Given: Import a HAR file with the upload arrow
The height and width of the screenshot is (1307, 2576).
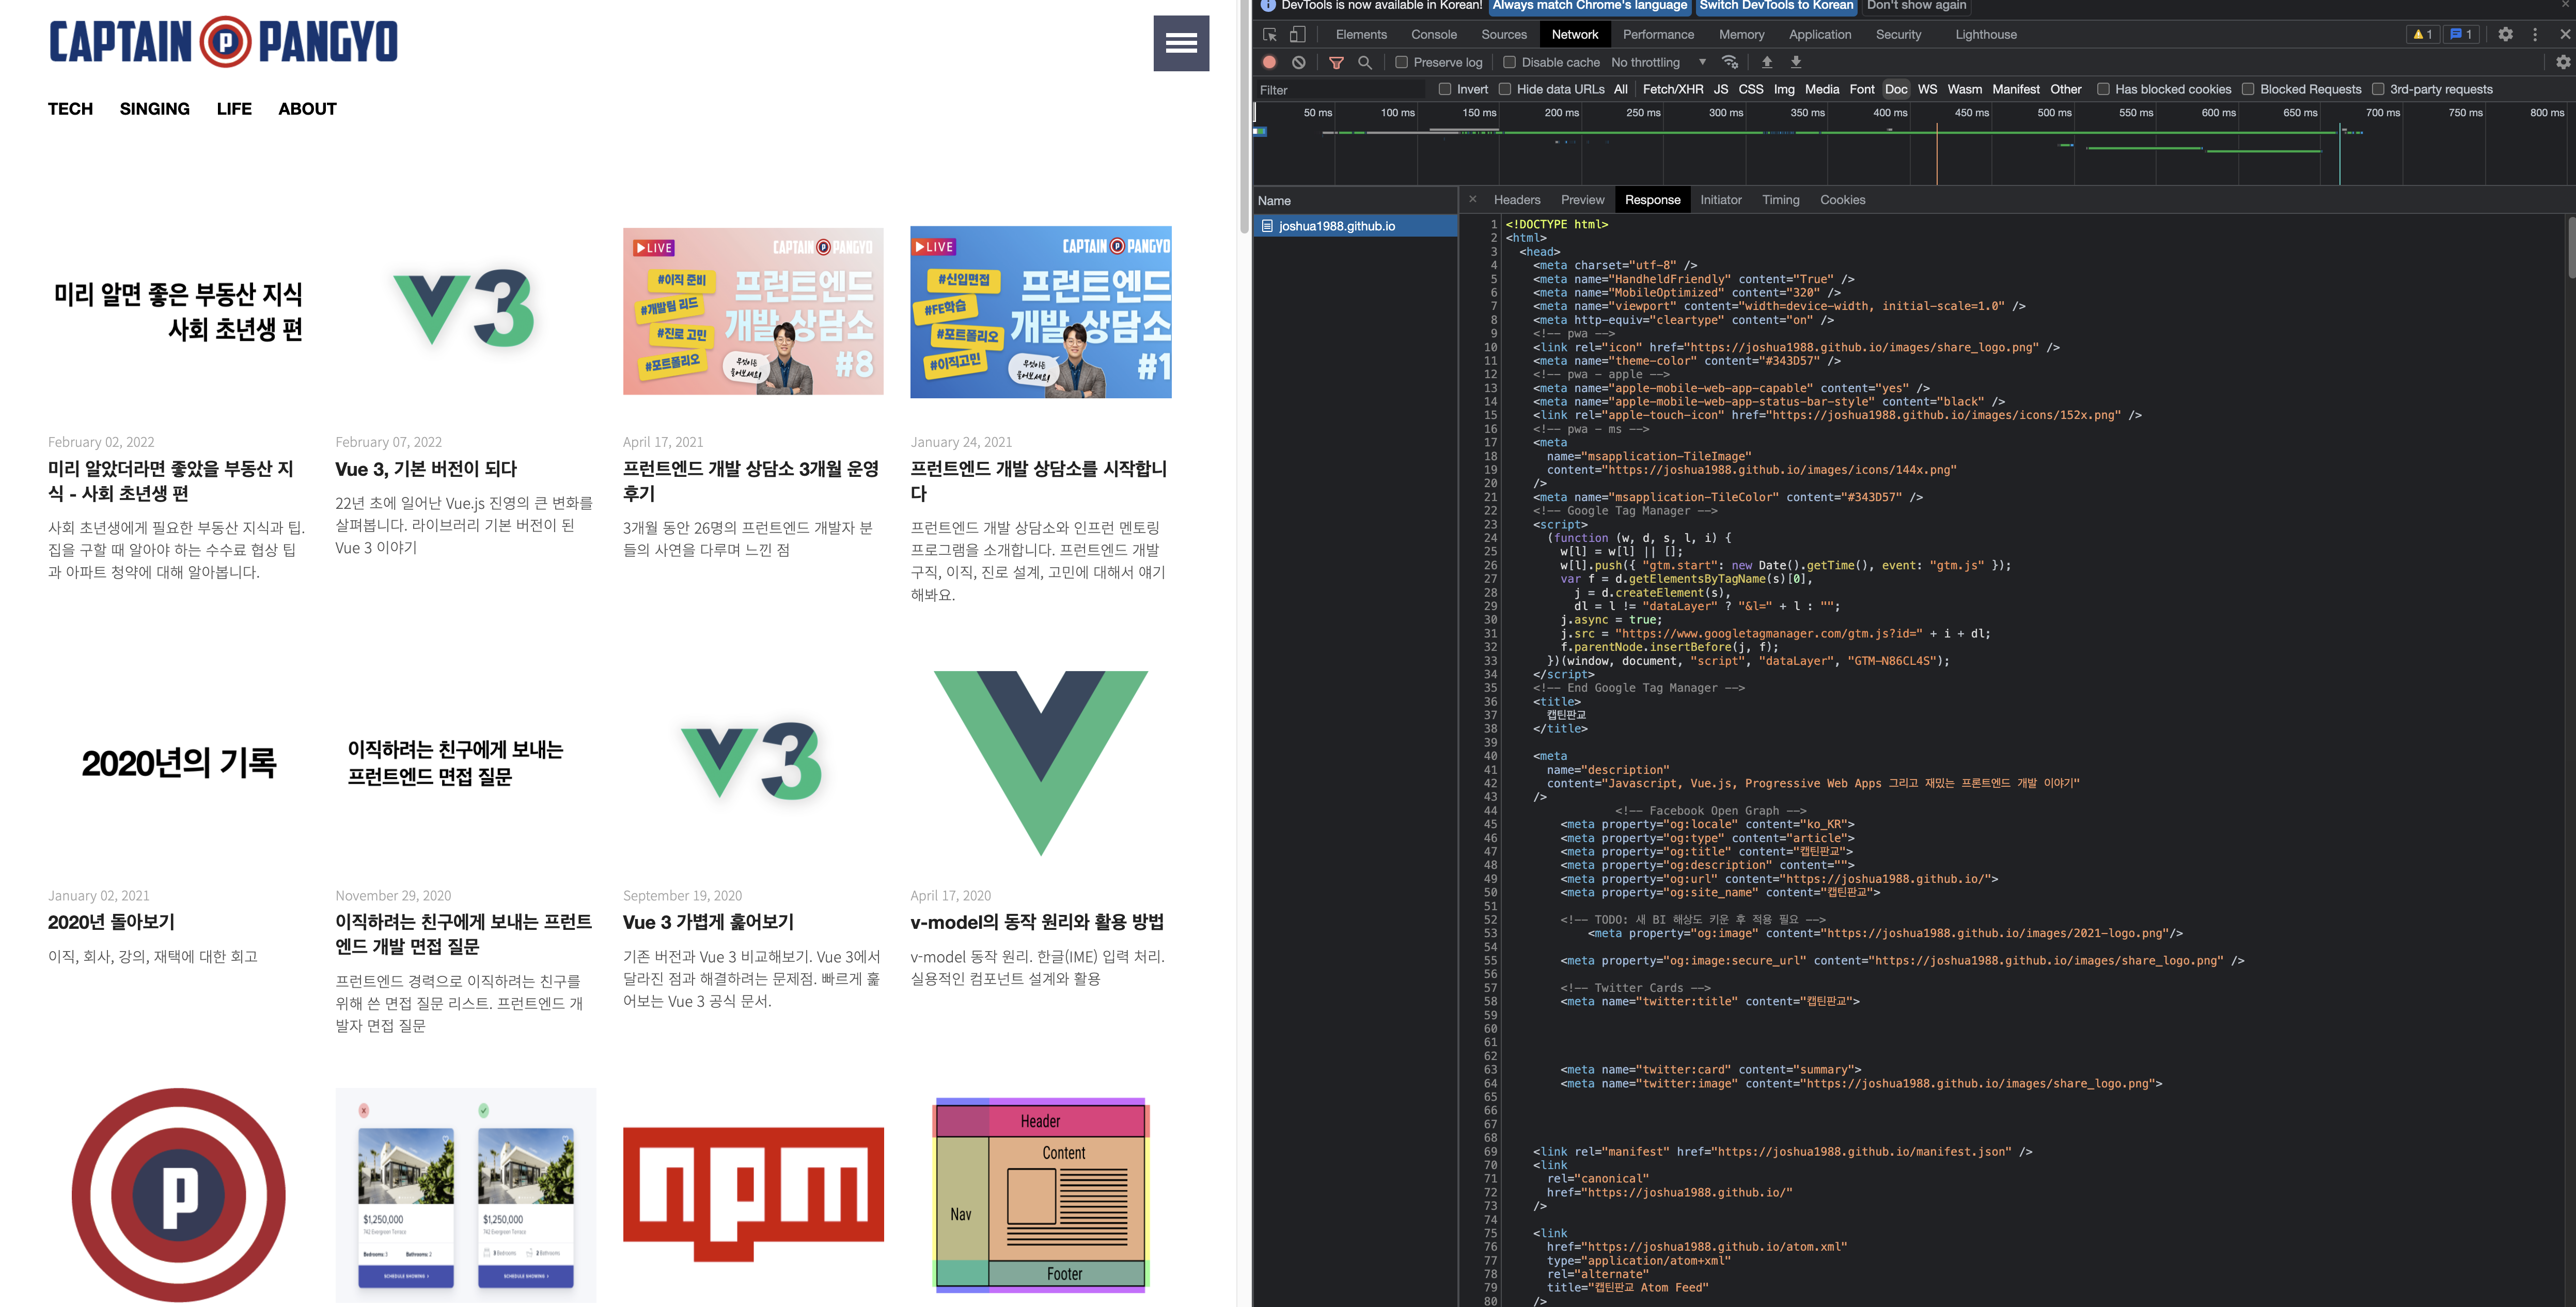Looking at the screenshot, I should tap(1767, 62).
